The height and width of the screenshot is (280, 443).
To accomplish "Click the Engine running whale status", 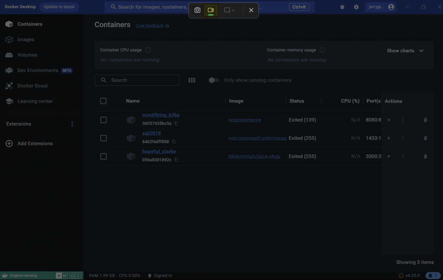I will pos(20,276).
